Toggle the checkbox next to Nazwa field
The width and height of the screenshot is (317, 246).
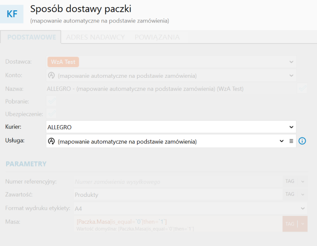pos(302,88)
